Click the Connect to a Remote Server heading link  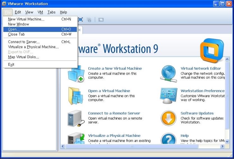point(114,113)
